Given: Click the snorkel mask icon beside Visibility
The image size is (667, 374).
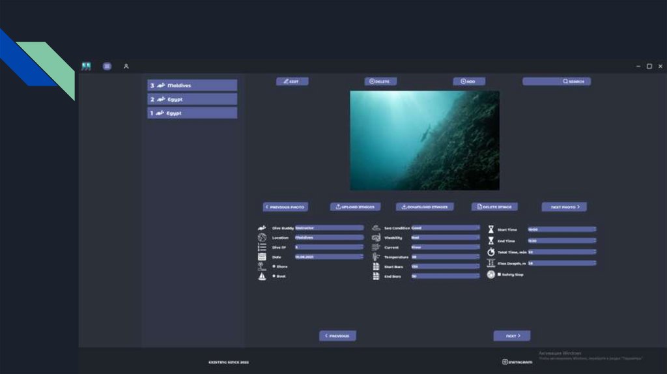Looking at the screenshot, I should [x=376, y=237].
